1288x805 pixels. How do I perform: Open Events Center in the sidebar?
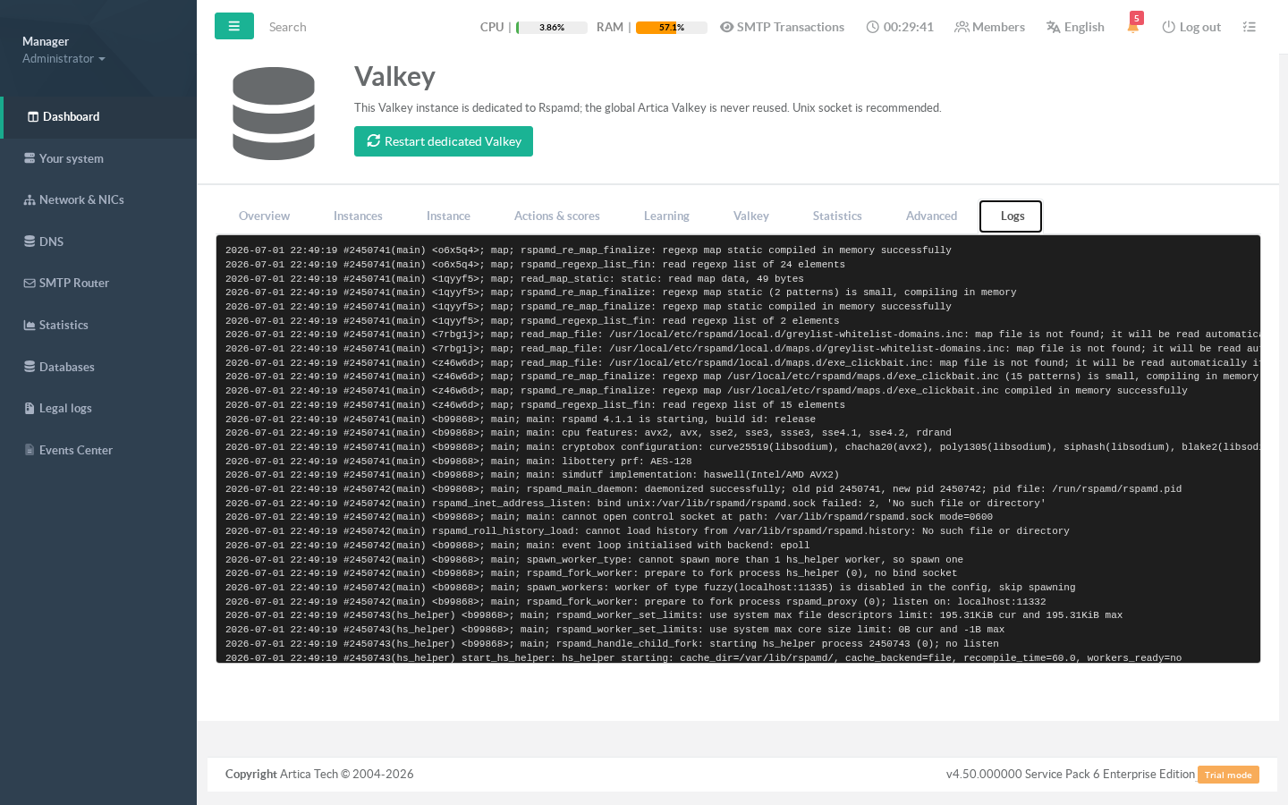pyautogui.click(x=98, y=450)
